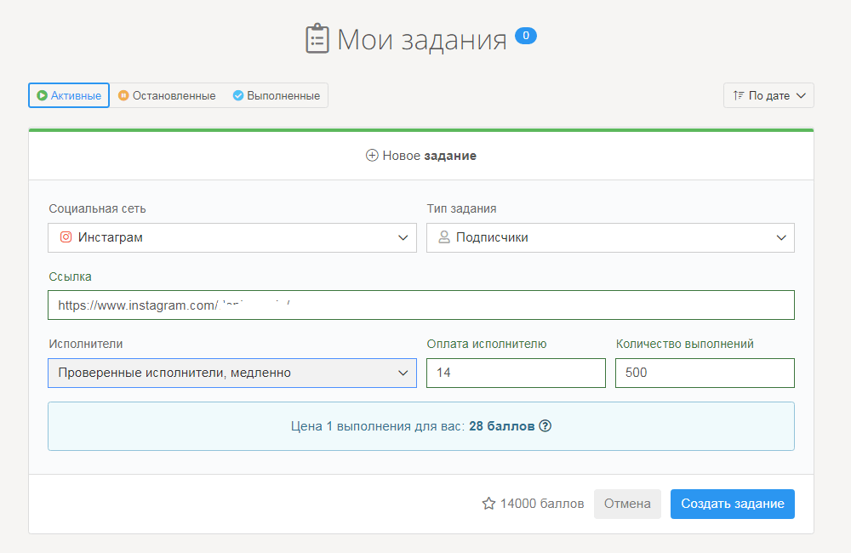Click the clipboard icon beside Мои задания

pyautogui.click(x=317, y=39)
